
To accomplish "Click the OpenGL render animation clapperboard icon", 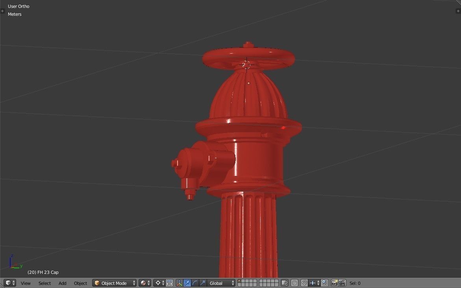I will [342, 283].
